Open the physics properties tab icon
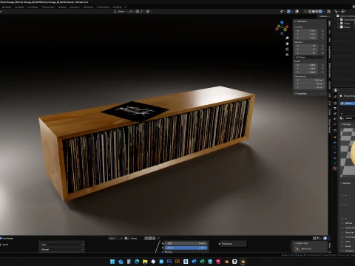 pos(335,153)
